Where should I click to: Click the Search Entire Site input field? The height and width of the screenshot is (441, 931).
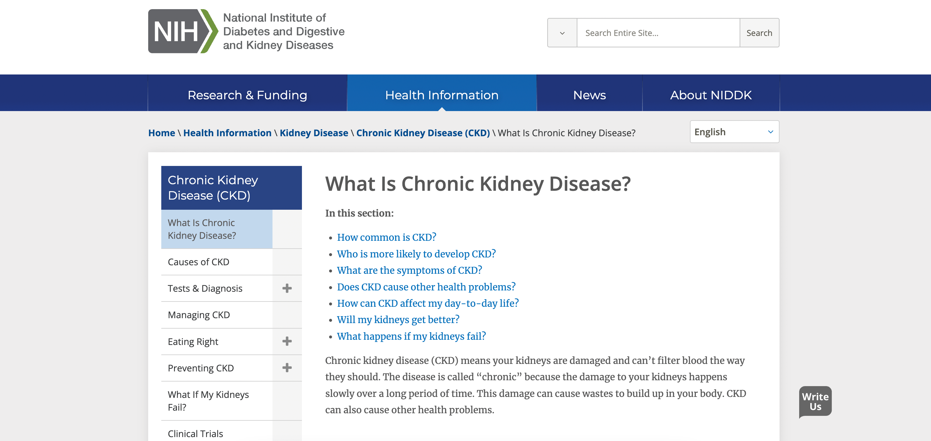coord(658,33)
